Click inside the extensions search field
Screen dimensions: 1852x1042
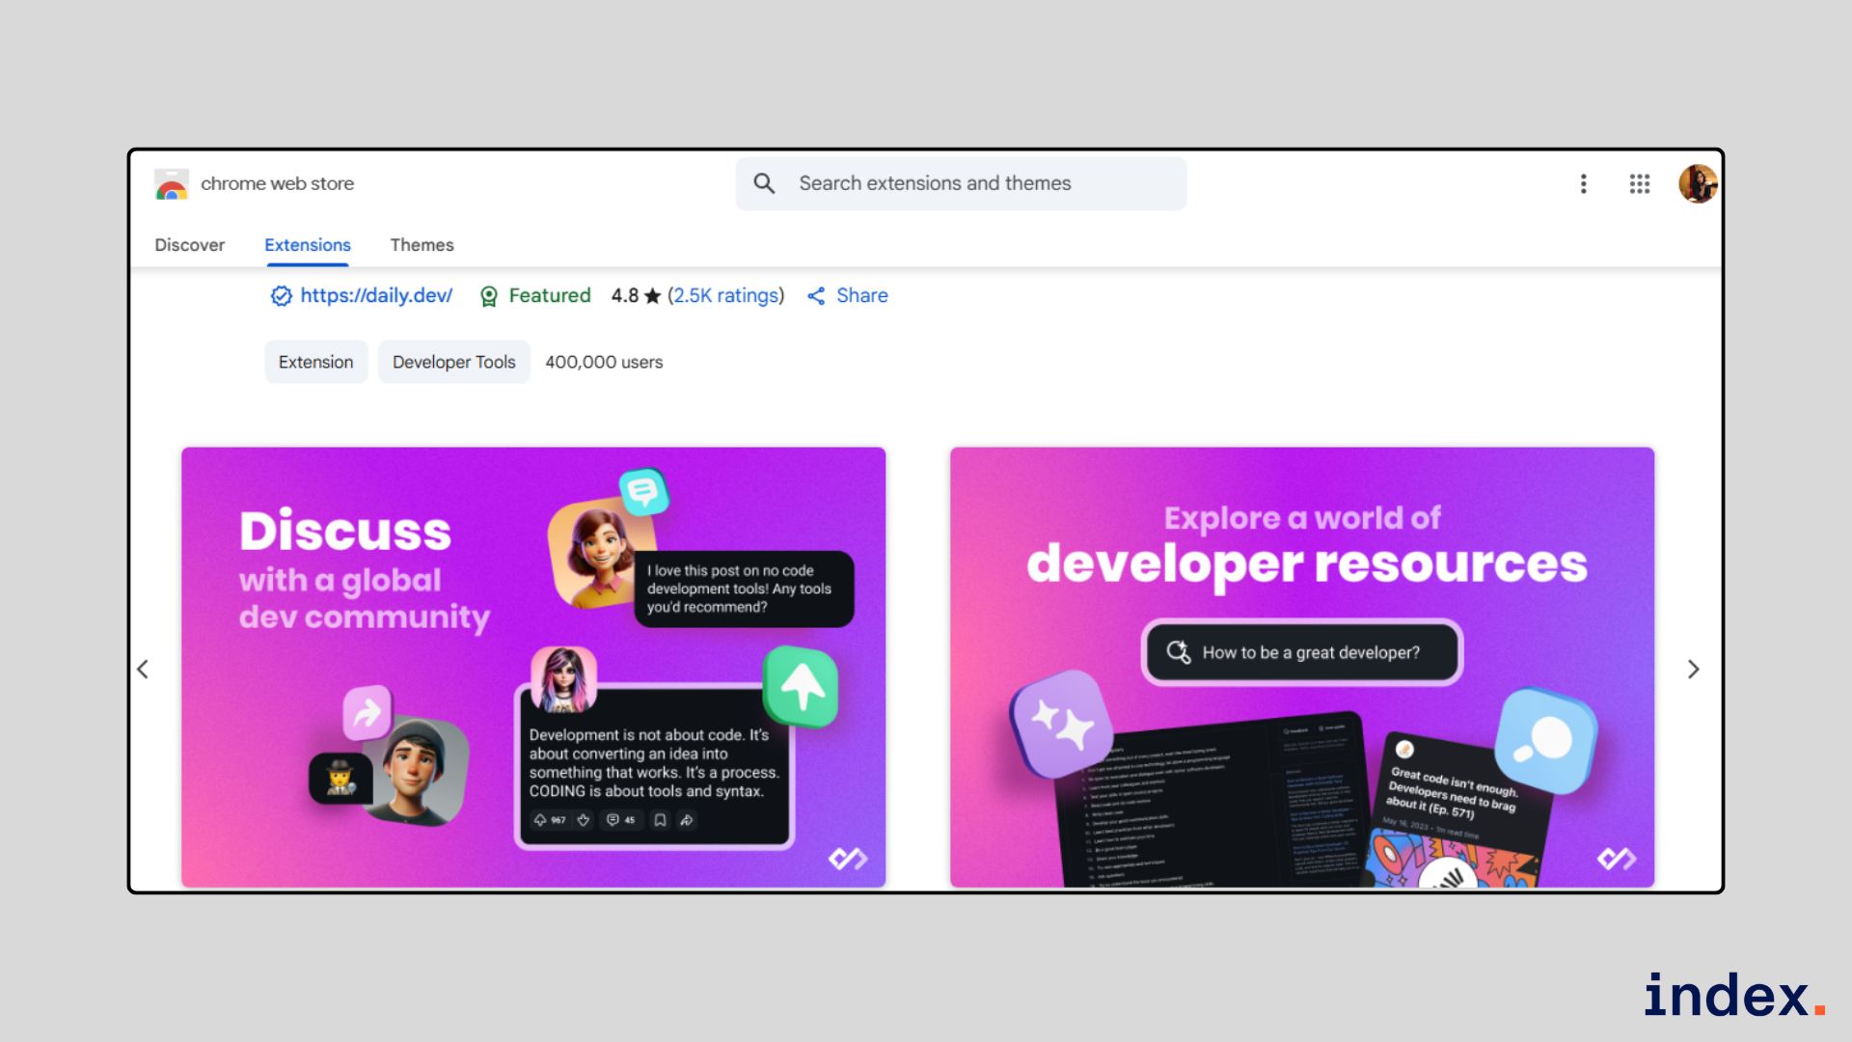click(965, 183)
